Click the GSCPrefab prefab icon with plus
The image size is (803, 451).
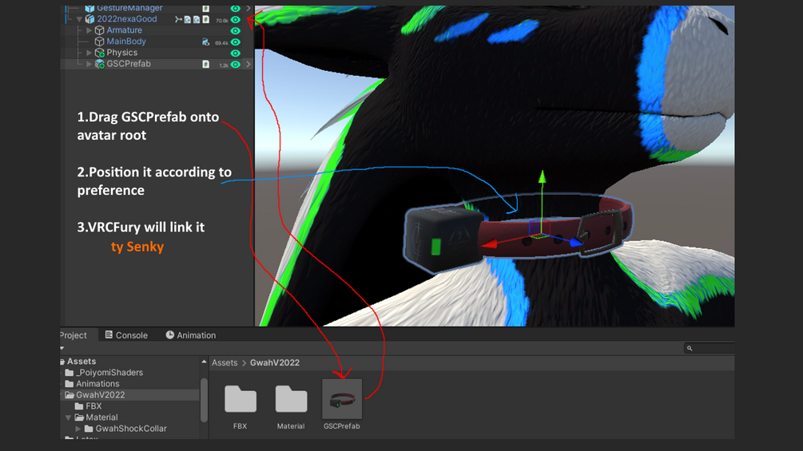(x=99, y=64)
